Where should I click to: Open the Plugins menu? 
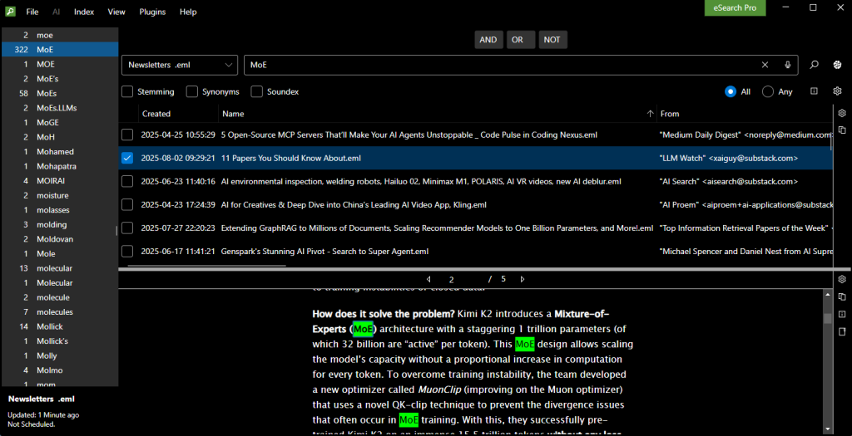pos(152,12)
